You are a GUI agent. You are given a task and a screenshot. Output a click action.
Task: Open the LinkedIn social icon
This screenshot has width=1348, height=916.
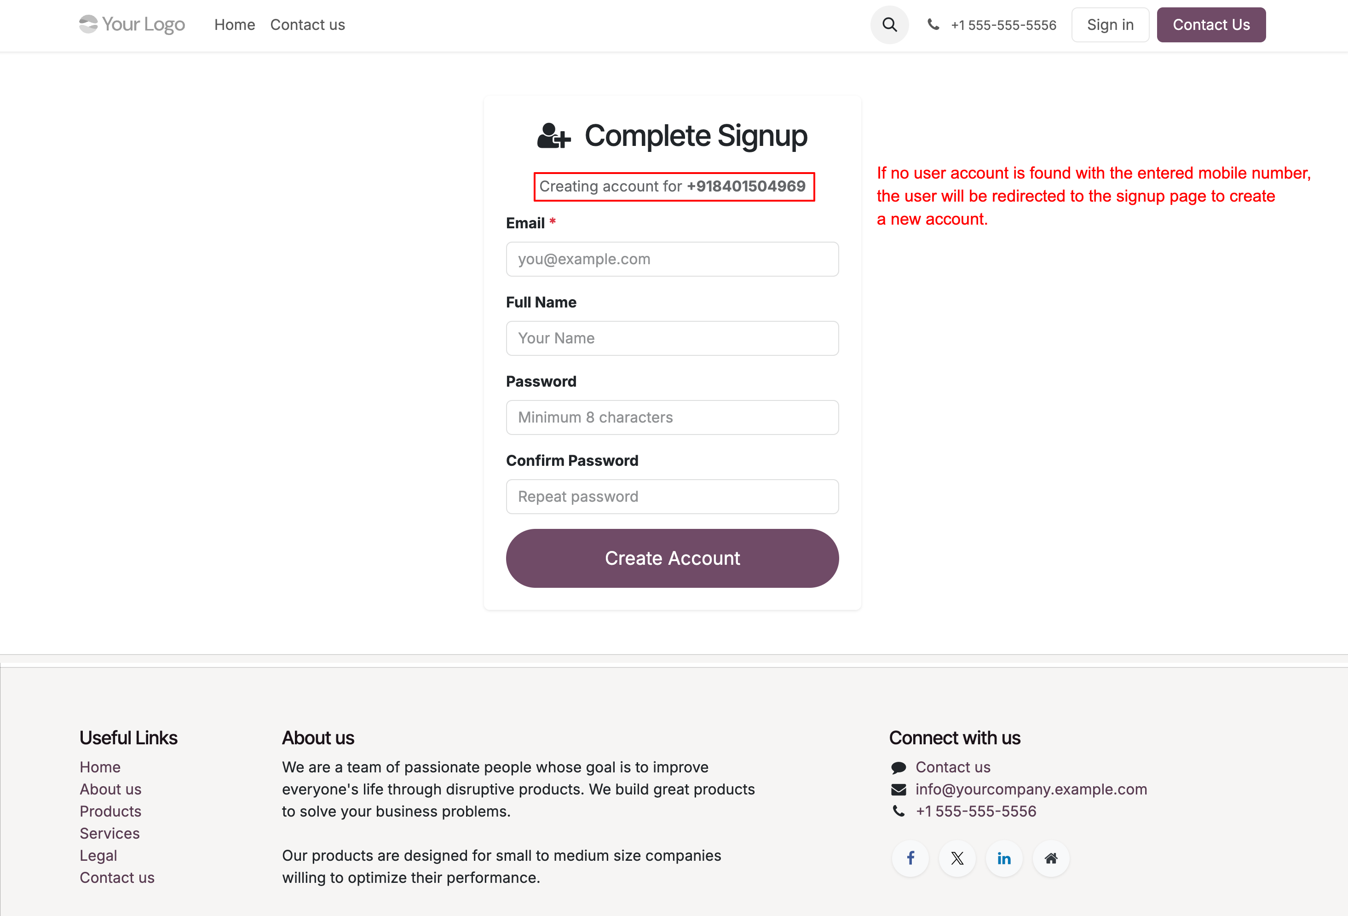(1003, 858)
